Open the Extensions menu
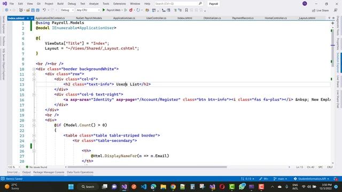The image size is (342, 192). [120, 4]
